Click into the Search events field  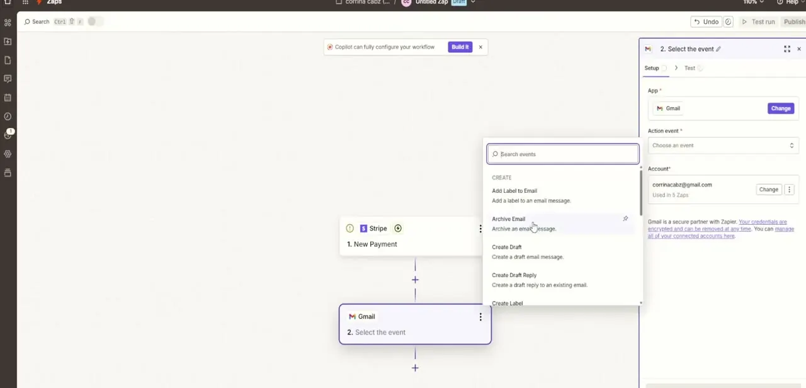[563, 154]
